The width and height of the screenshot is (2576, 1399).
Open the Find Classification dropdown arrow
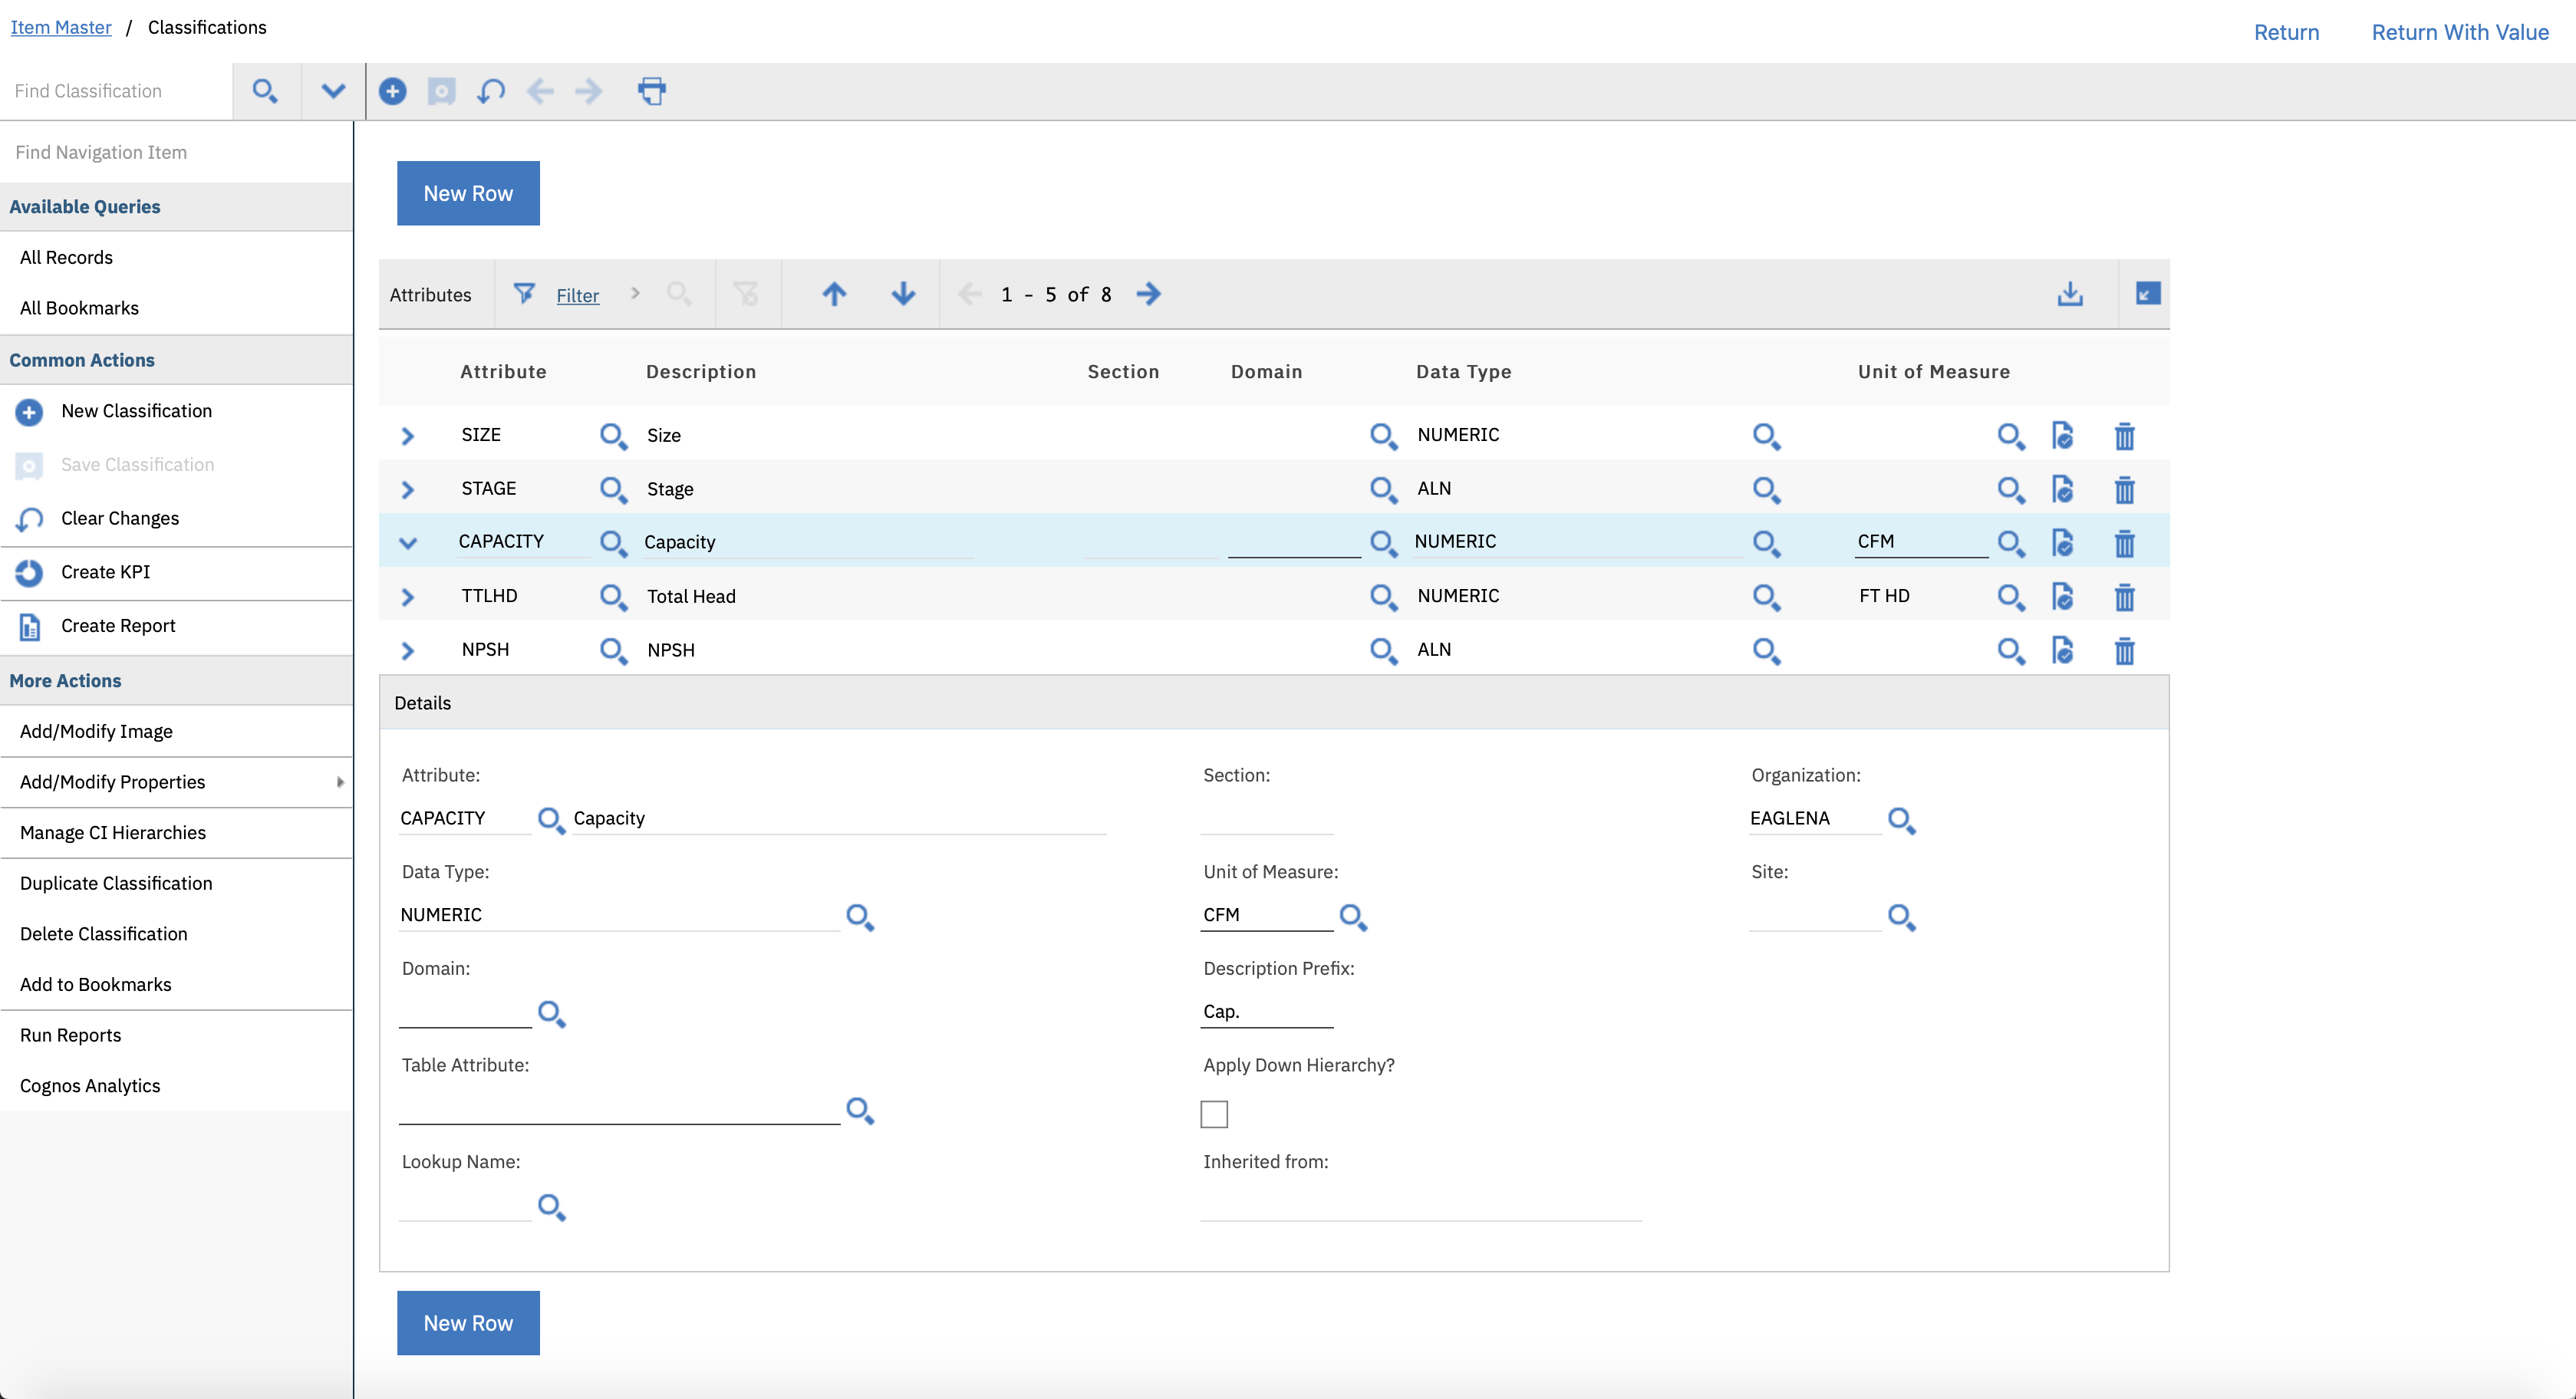(x=333, y=91)
